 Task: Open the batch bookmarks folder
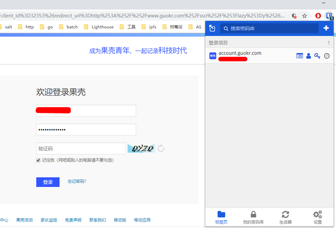[x=68, y=27]
